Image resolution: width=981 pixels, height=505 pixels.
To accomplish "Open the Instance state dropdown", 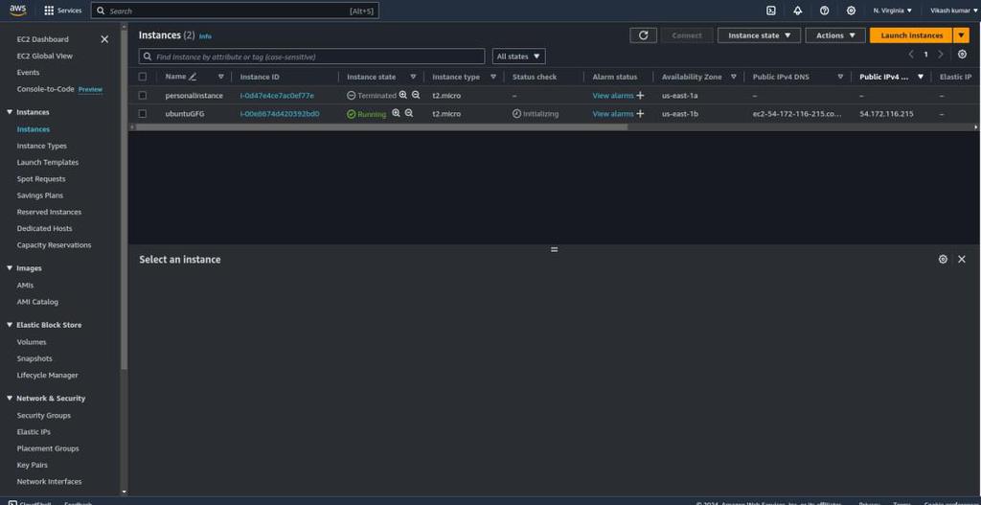I will click(x=759, y=35).
